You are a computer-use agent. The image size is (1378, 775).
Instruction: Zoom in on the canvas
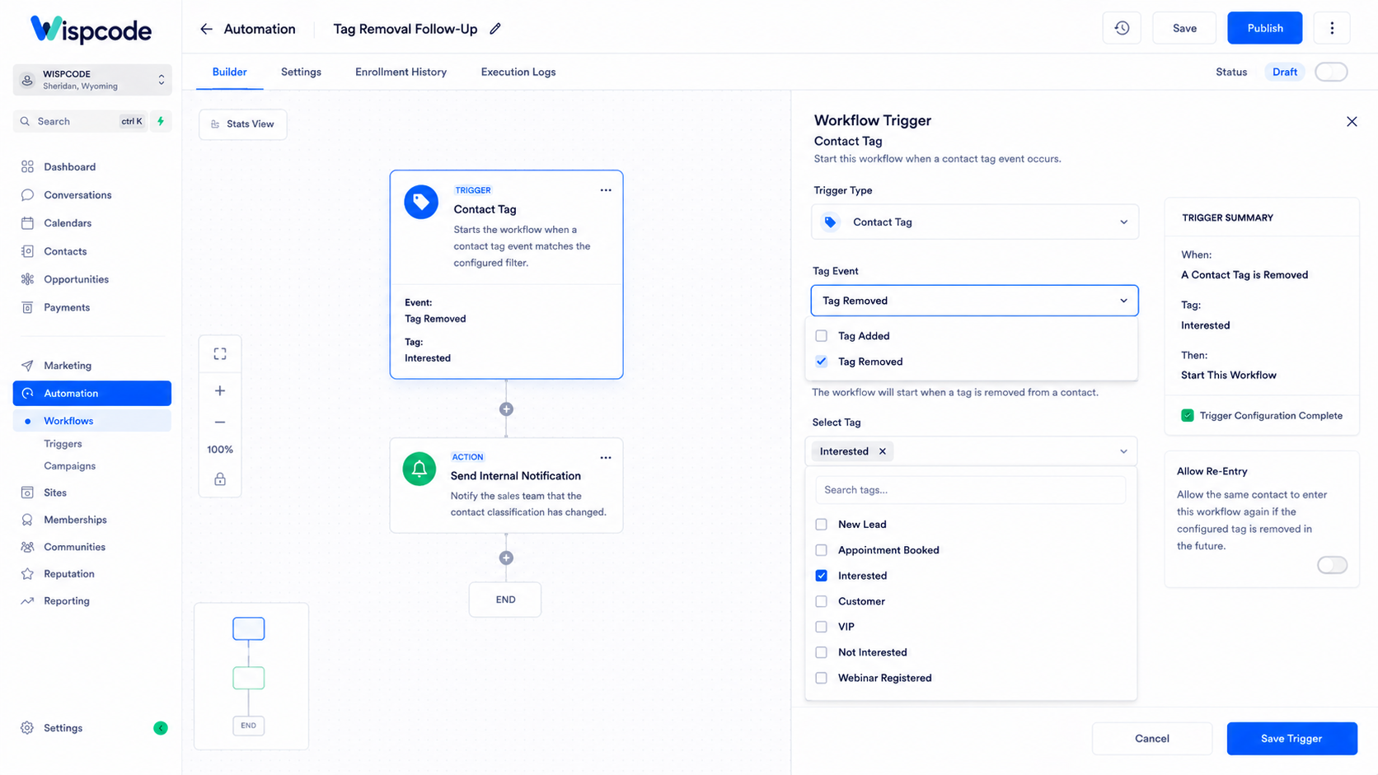pyautogui.click(x=220, y=391)
